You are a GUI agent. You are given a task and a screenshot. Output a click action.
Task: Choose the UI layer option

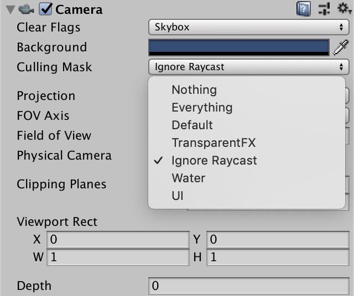[x=178, y=195]
